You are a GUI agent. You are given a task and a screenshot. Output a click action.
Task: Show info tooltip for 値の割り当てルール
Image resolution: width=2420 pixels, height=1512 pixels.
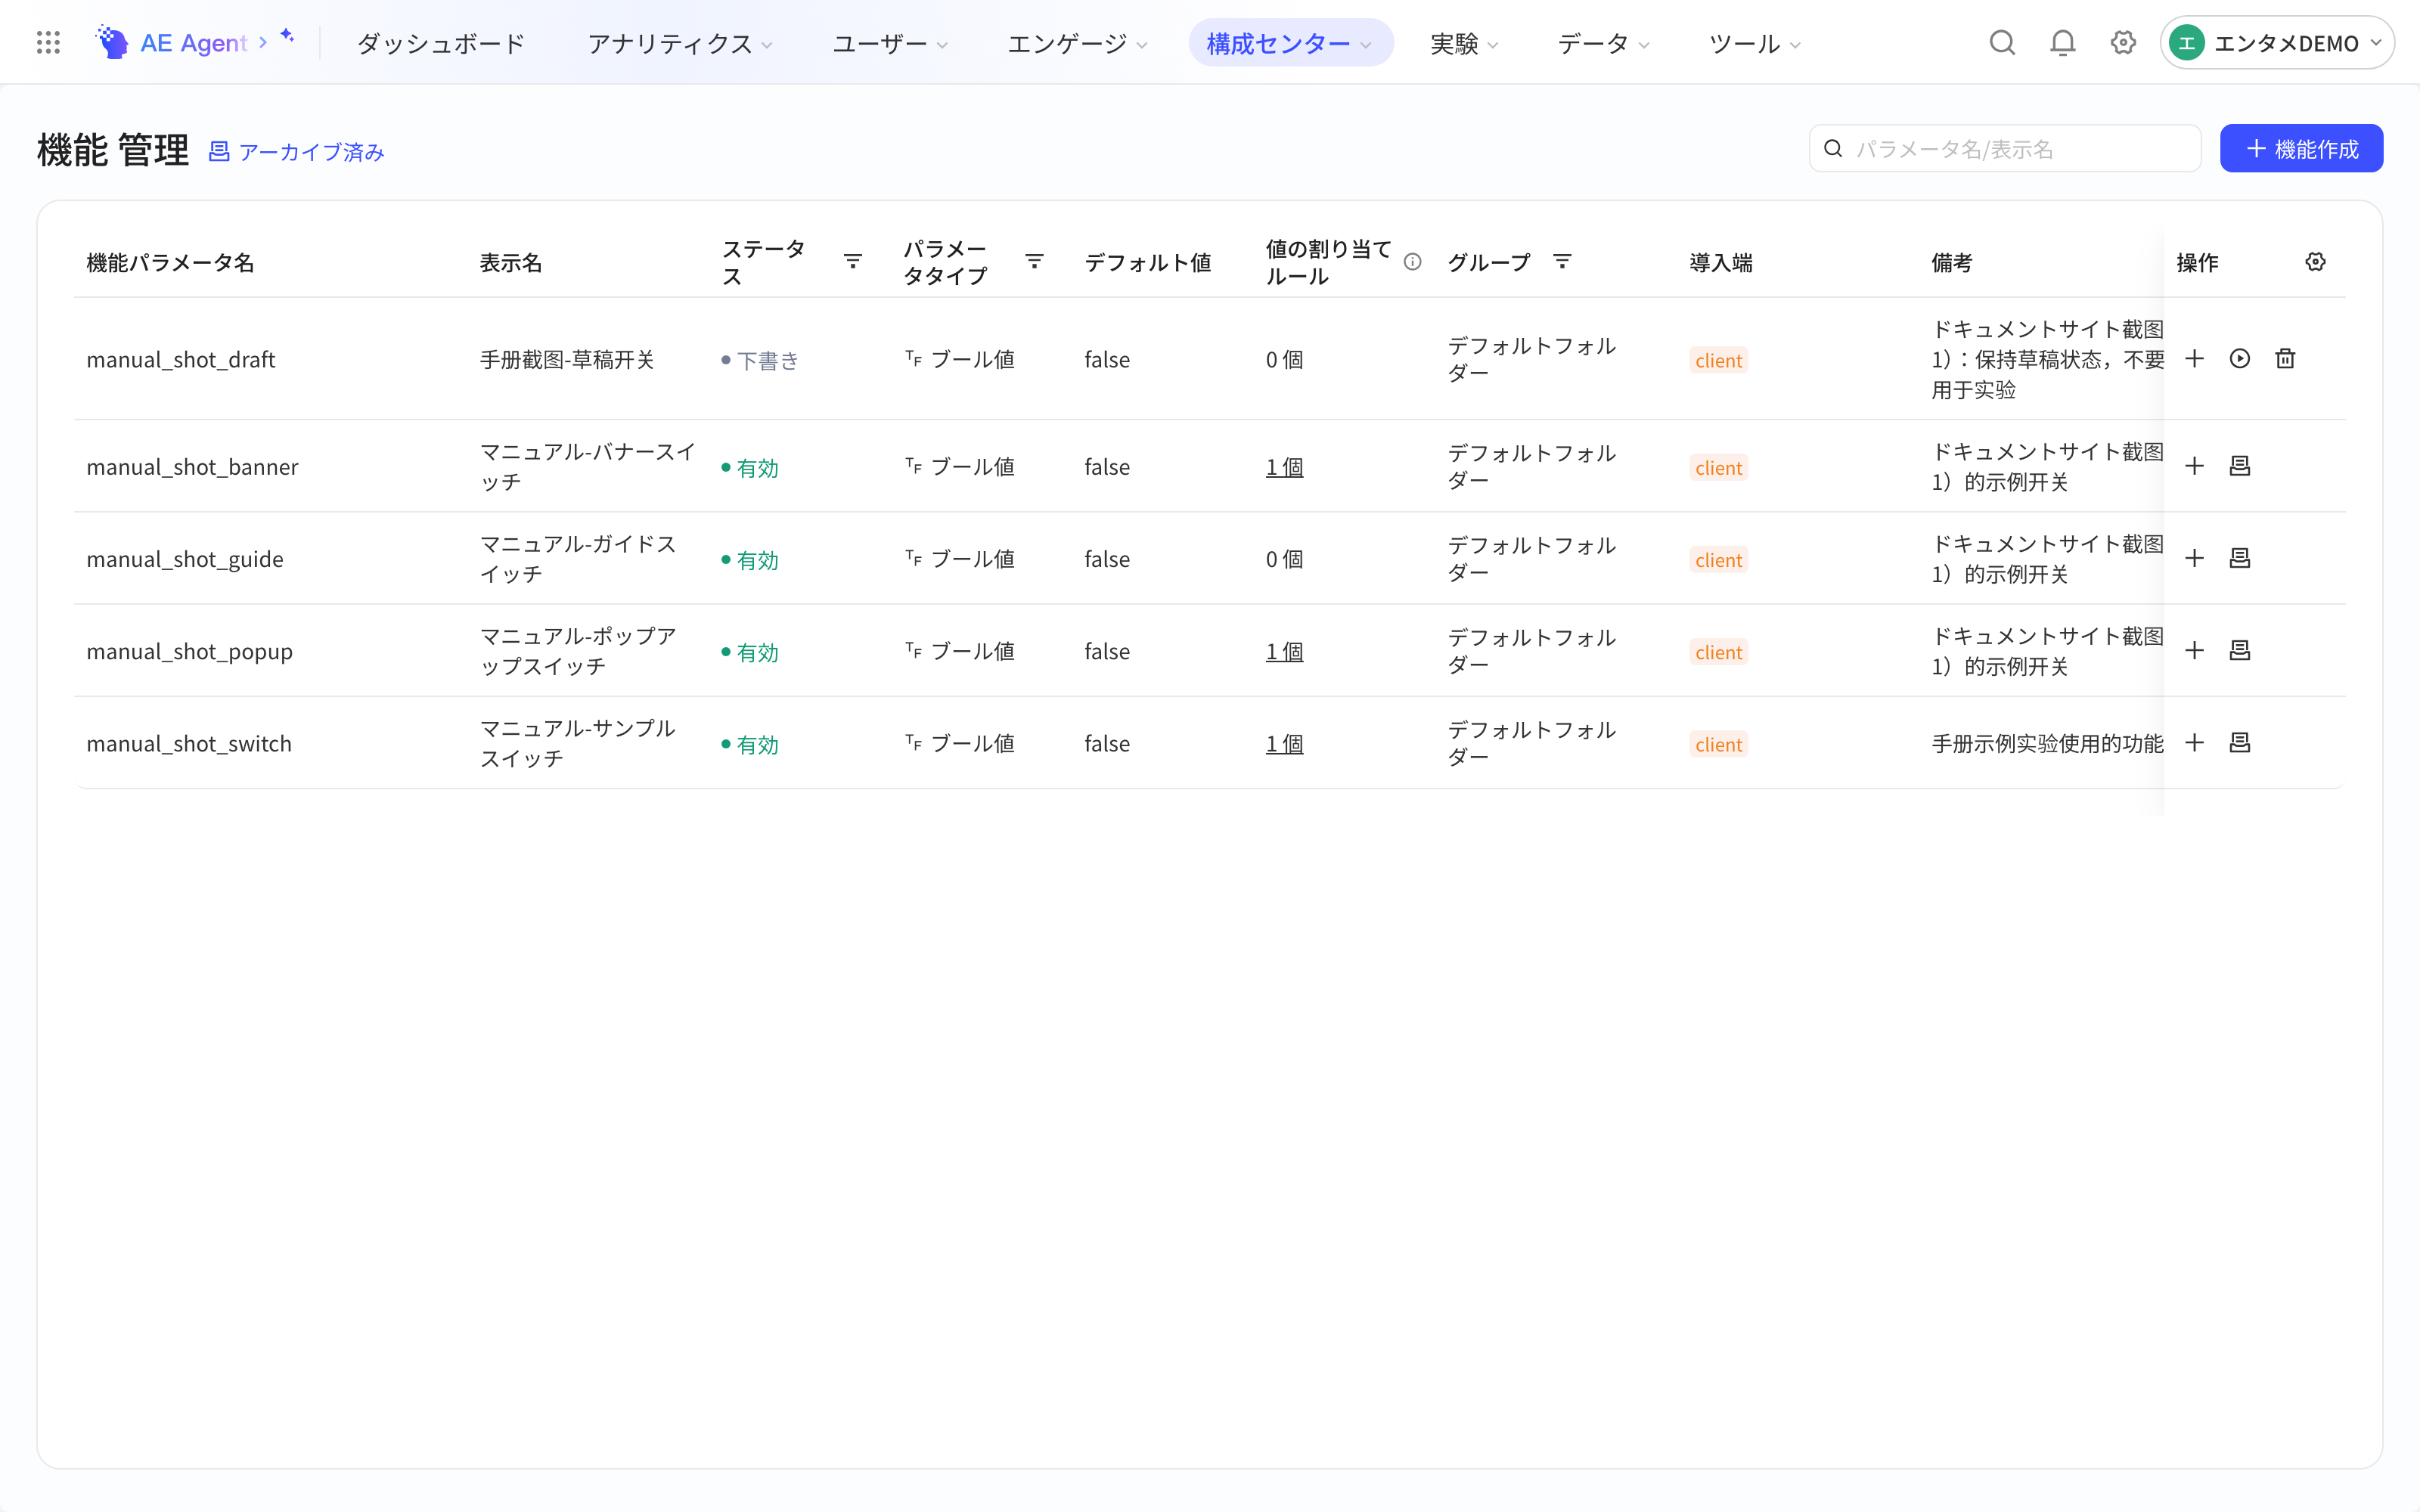[1412, 262]
